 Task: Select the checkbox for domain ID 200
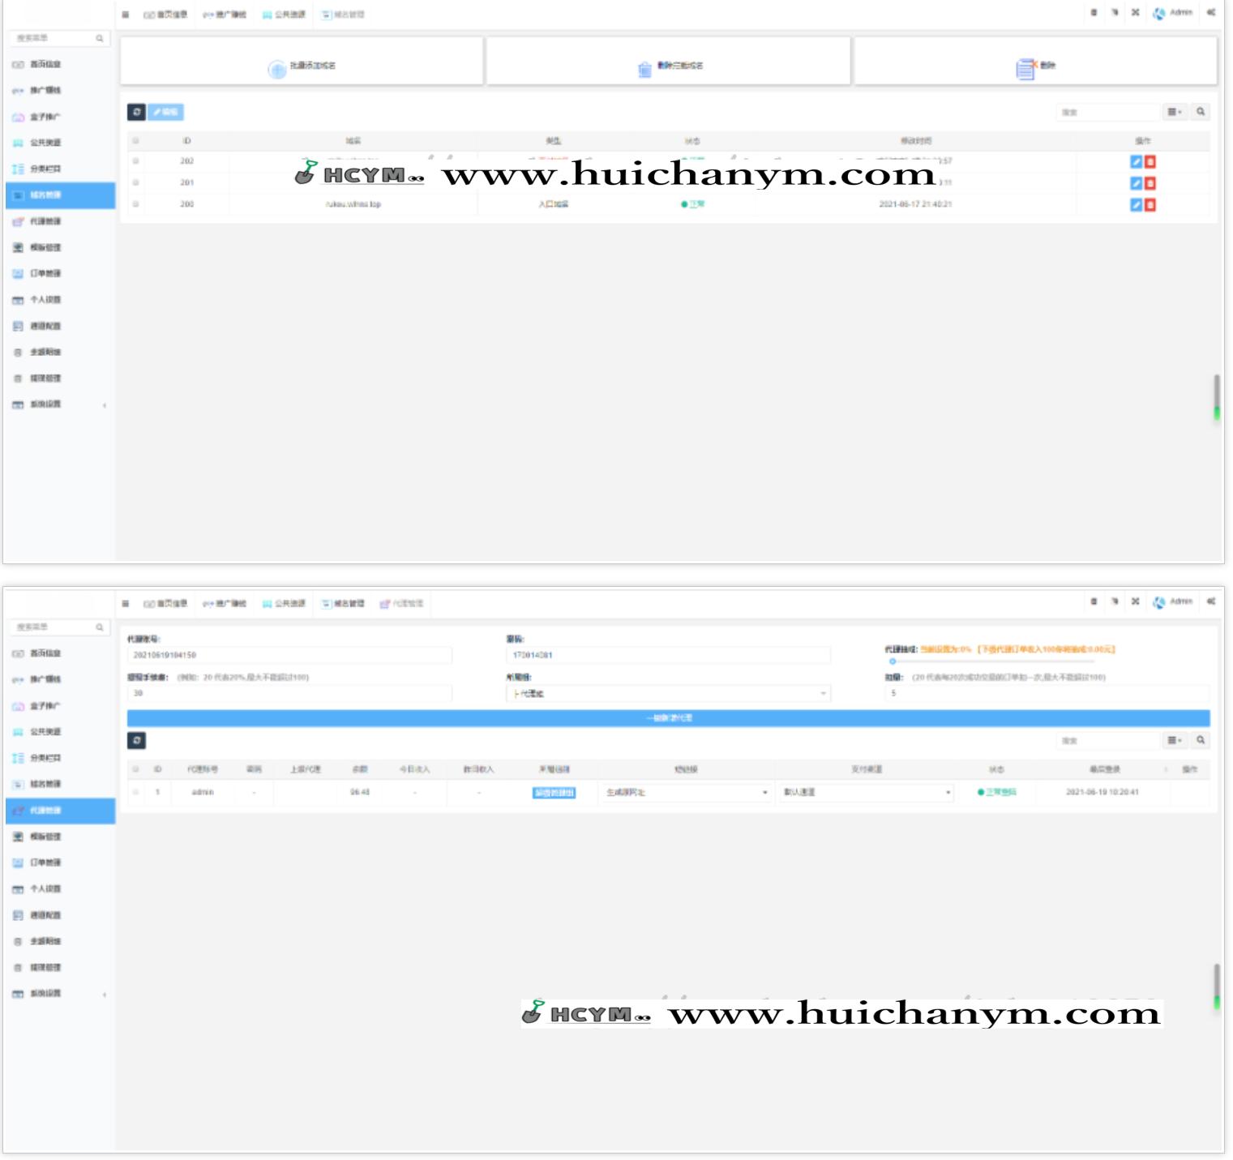click(136, 204)
